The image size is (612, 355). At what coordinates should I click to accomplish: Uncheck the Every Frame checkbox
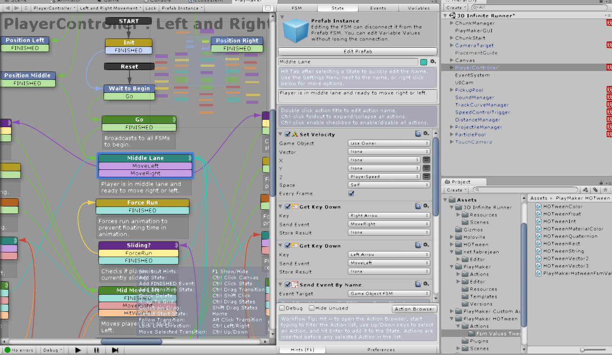pos(351,194)
